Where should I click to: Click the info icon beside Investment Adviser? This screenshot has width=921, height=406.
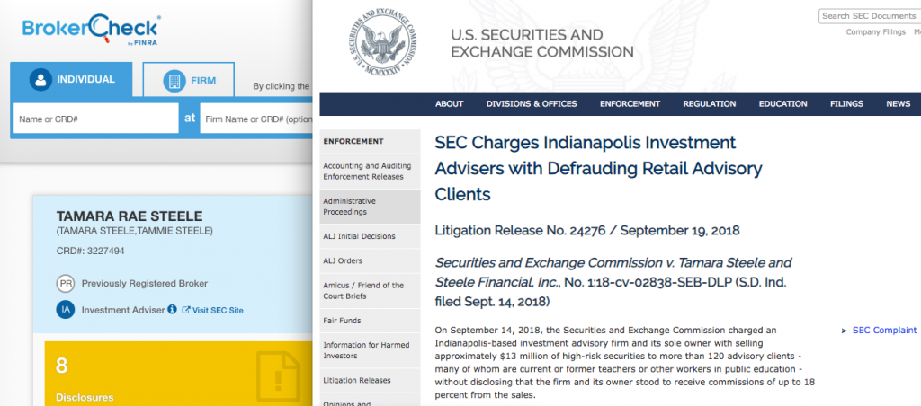(x=172, y=309)
